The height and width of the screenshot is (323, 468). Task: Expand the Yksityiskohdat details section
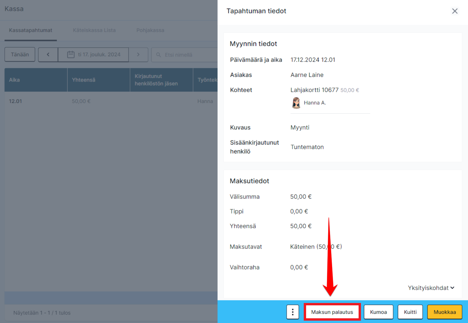[x=431, y=288]
